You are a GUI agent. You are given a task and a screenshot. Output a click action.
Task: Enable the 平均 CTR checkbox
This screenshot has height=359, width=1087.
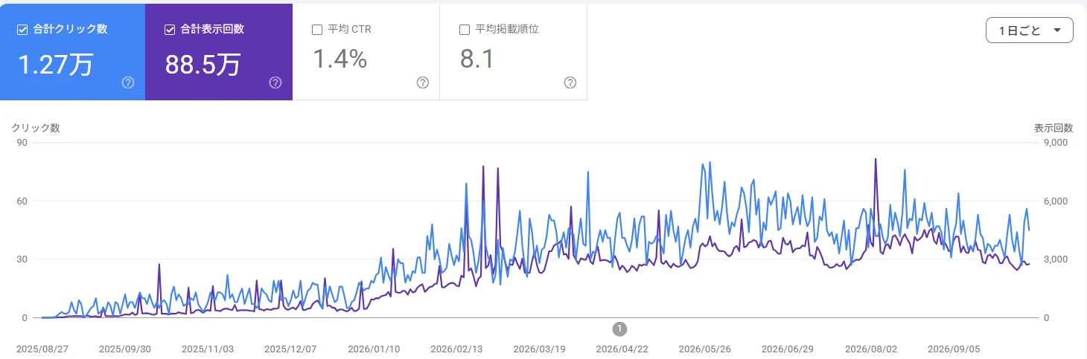pyautogui.click(x=317, y=30)
